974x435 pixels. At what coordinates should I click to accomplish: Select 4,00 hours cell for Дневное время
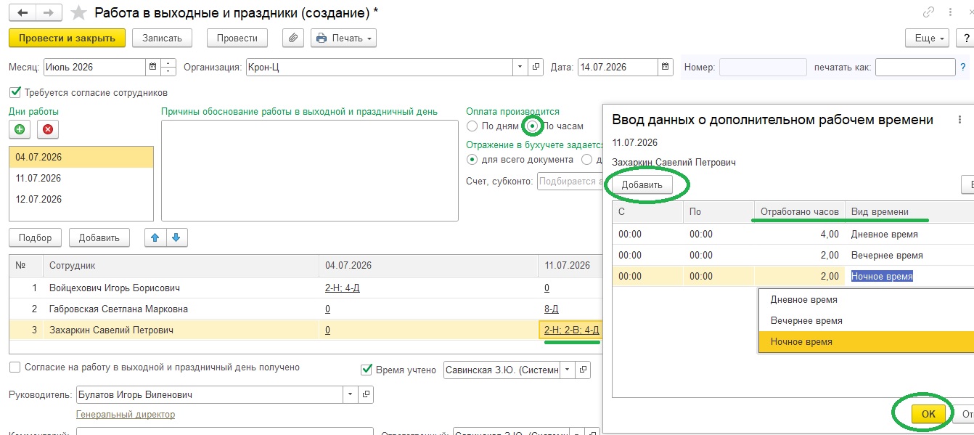[800, 234]
